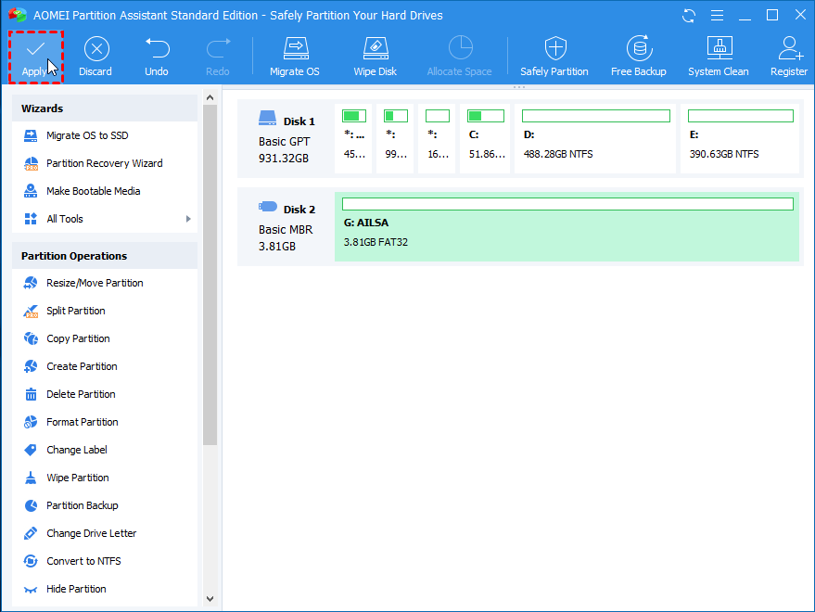Click Change Drive Letter option
Image resolution: width=815 pixels, height=612 pixels.
tap(91, 533)
